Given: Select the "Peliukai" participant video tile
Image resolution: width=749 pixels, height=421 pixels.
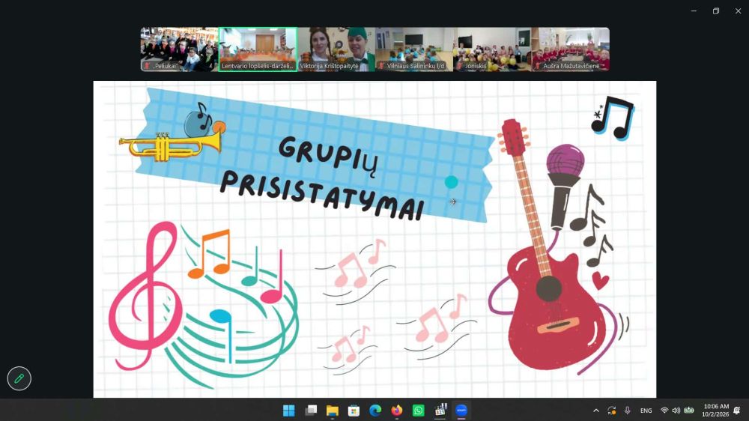Looking at the screenshot, I should (x=180, y=49).
